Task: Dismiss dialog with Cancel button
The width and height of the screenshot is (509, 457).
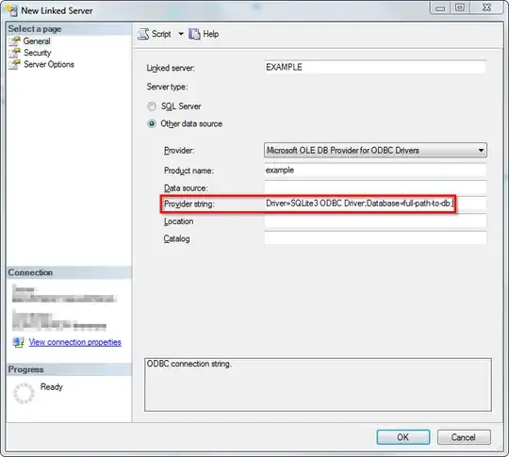Action: [x=464, y=437]
